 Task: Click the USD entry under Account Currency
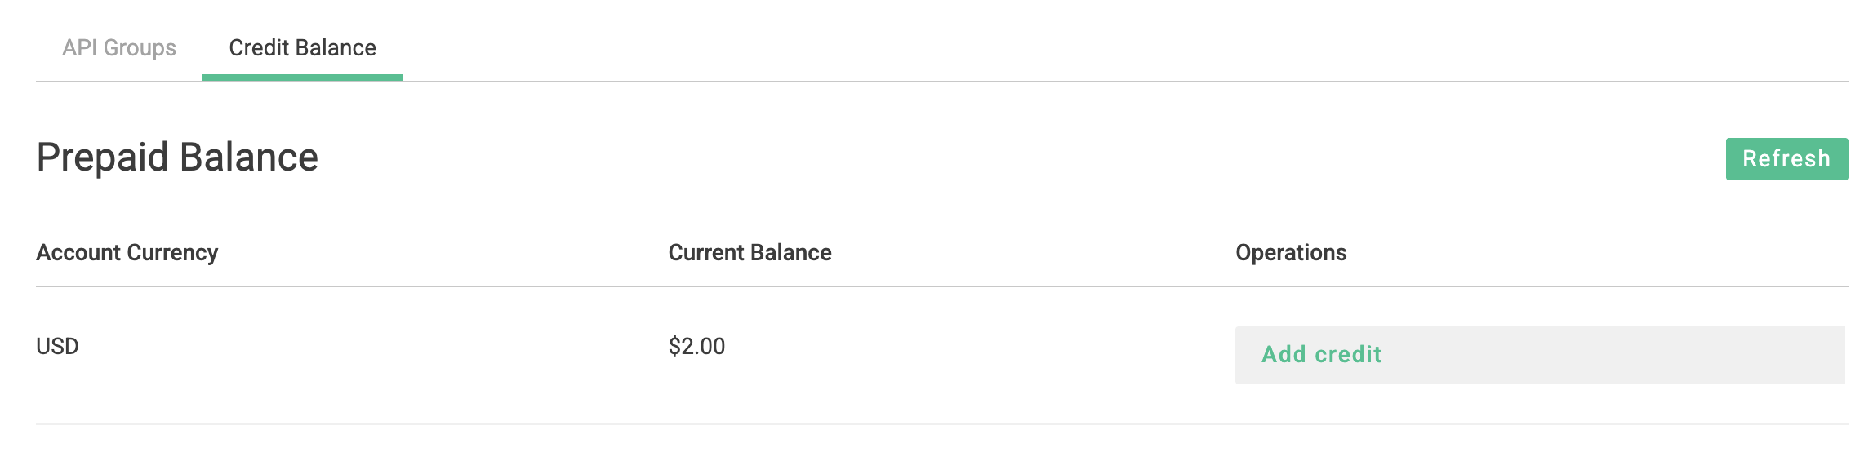click(57, 347)
